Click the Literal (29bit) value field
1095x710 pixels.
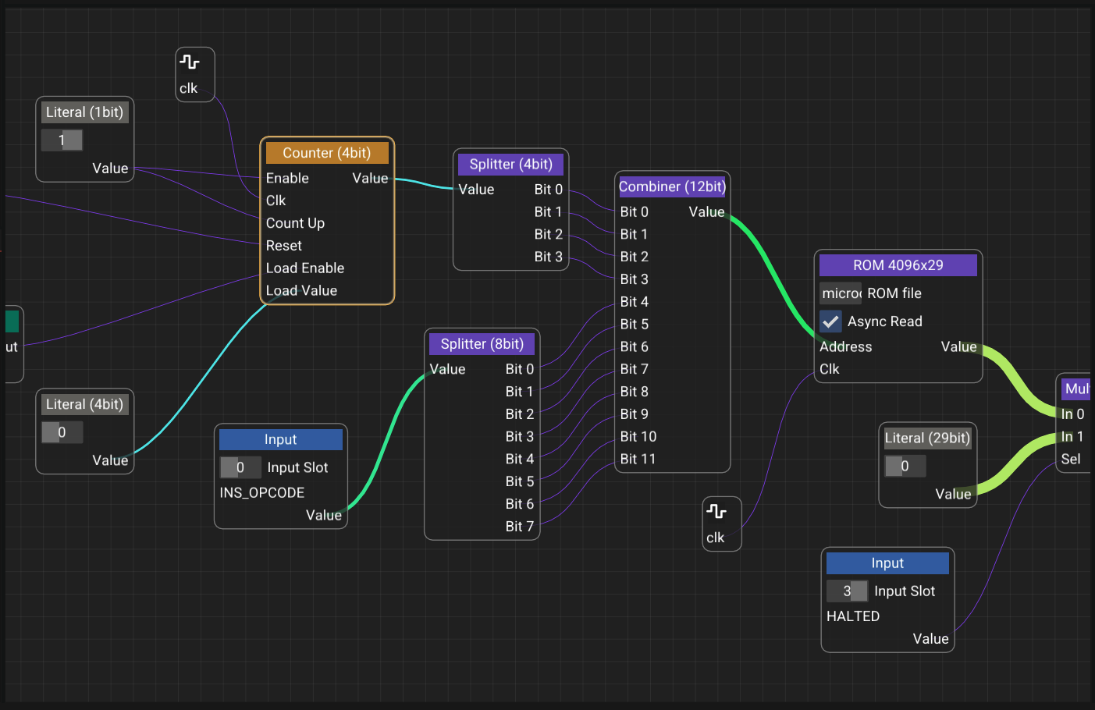905,467
